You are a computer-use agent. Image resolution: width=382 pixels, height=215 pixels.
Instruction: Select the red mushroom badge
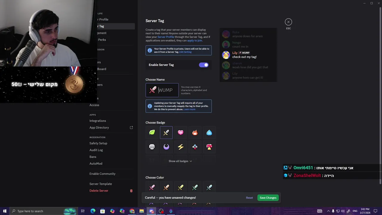(x=209, y=147)
